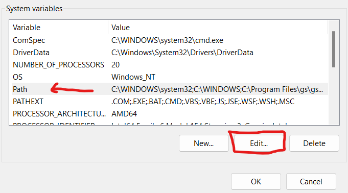This screenshot has height=193, width=348.
Task: Select the PROCESSOR_ARCHITECTURE variable row
Action: pos(170,113)
